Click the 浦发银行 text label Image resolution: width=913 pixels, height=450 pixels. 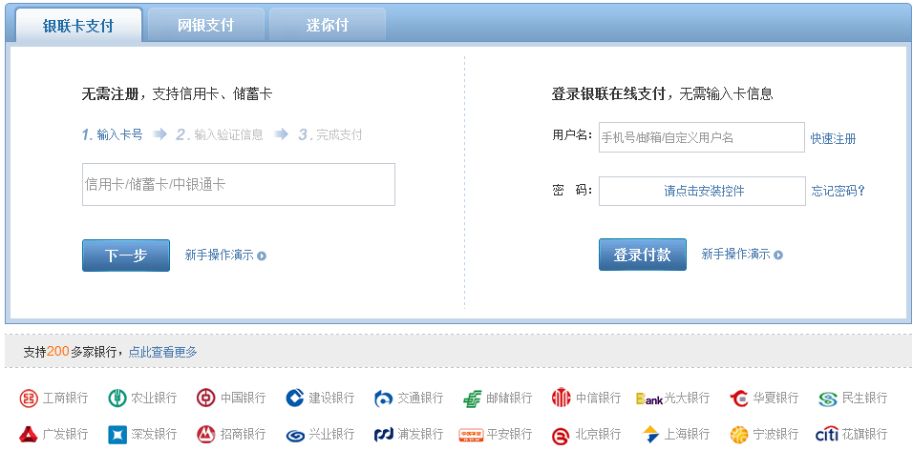[x=420, y=435]
